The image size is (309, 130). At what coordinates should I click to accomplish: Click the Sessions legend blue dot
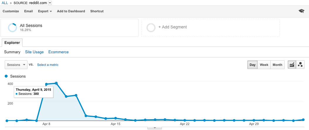pyautogui.click(x=6, y=76)
